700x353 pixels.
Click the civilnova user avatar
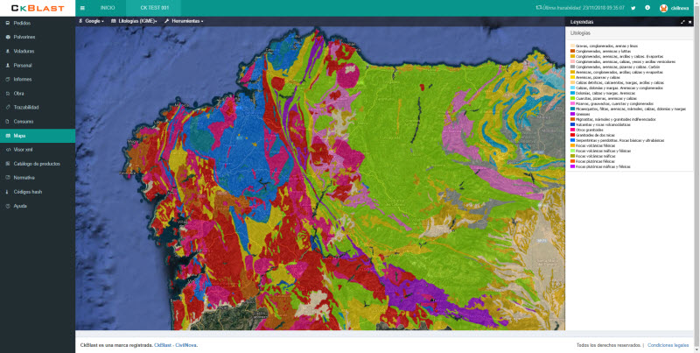point(663,7)
